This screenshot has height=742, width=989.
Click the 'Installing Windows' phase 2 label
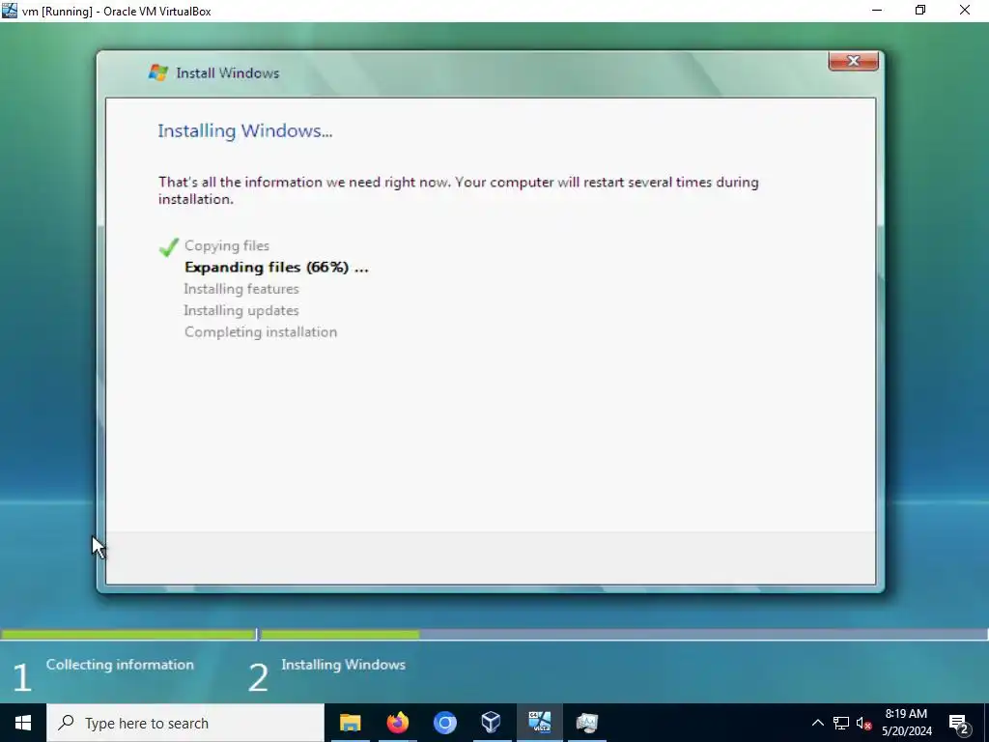point(343,665)
